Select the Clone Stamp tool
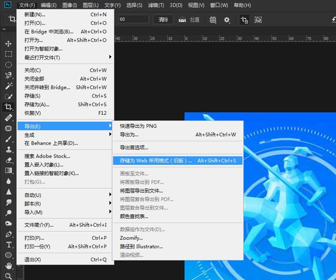The image size is (336, 280). tap(9, 149)
